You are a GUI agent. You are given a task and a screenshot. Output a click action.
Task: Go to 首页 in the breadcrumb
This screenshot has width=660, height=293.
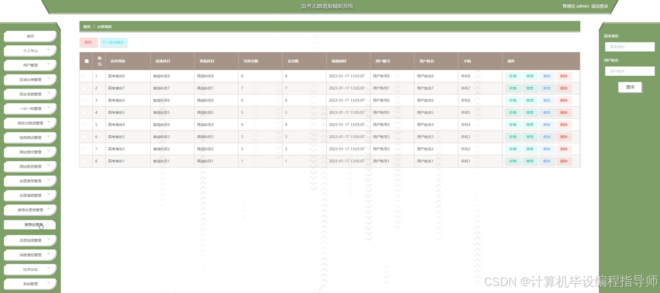(x=87, y=26)
